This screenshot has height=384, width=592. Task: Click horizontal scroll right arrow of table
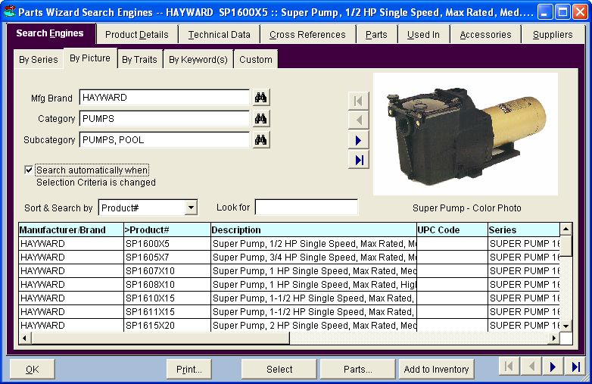coord(553,338)
